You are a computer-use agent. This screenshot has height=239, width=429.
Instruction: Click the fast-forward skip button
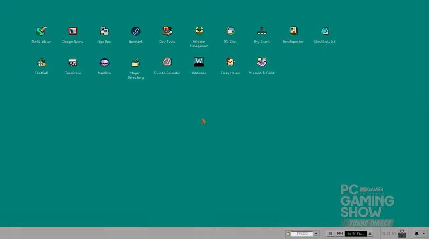(x=339, y=233)
